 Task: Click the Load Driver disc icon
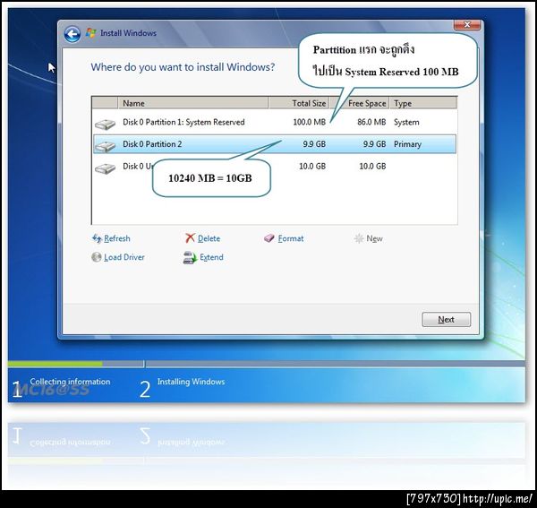[x=97, y=257]
